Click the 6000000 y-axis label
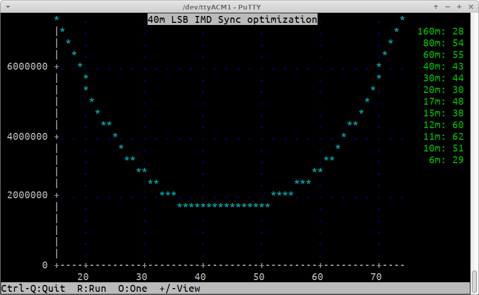This screenshot has width=479, height=295. click(27, 66)
